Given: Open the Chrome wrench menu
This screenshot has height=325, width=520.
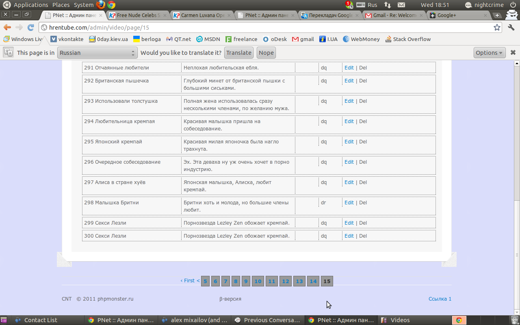Looking at the screenshot, I should pyautogui.click(x=511, y=28).
